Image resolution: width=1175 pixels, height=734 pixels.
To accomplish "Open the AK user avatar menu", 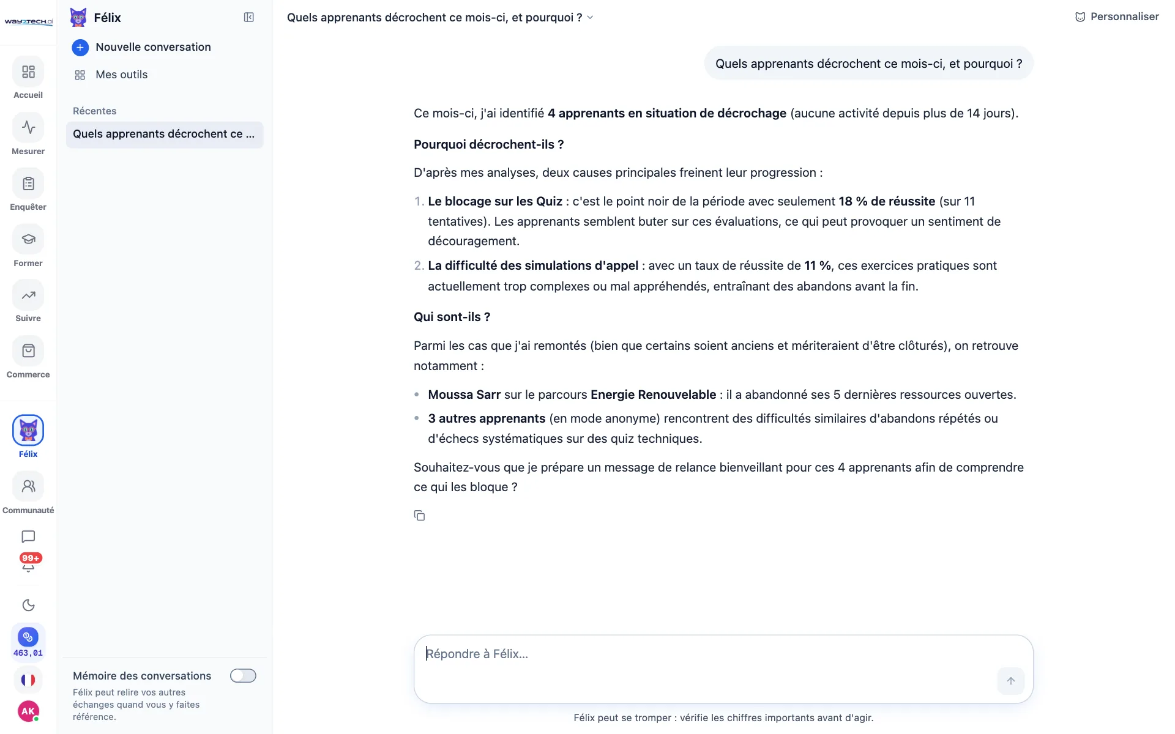I will [x=28, y=711].
